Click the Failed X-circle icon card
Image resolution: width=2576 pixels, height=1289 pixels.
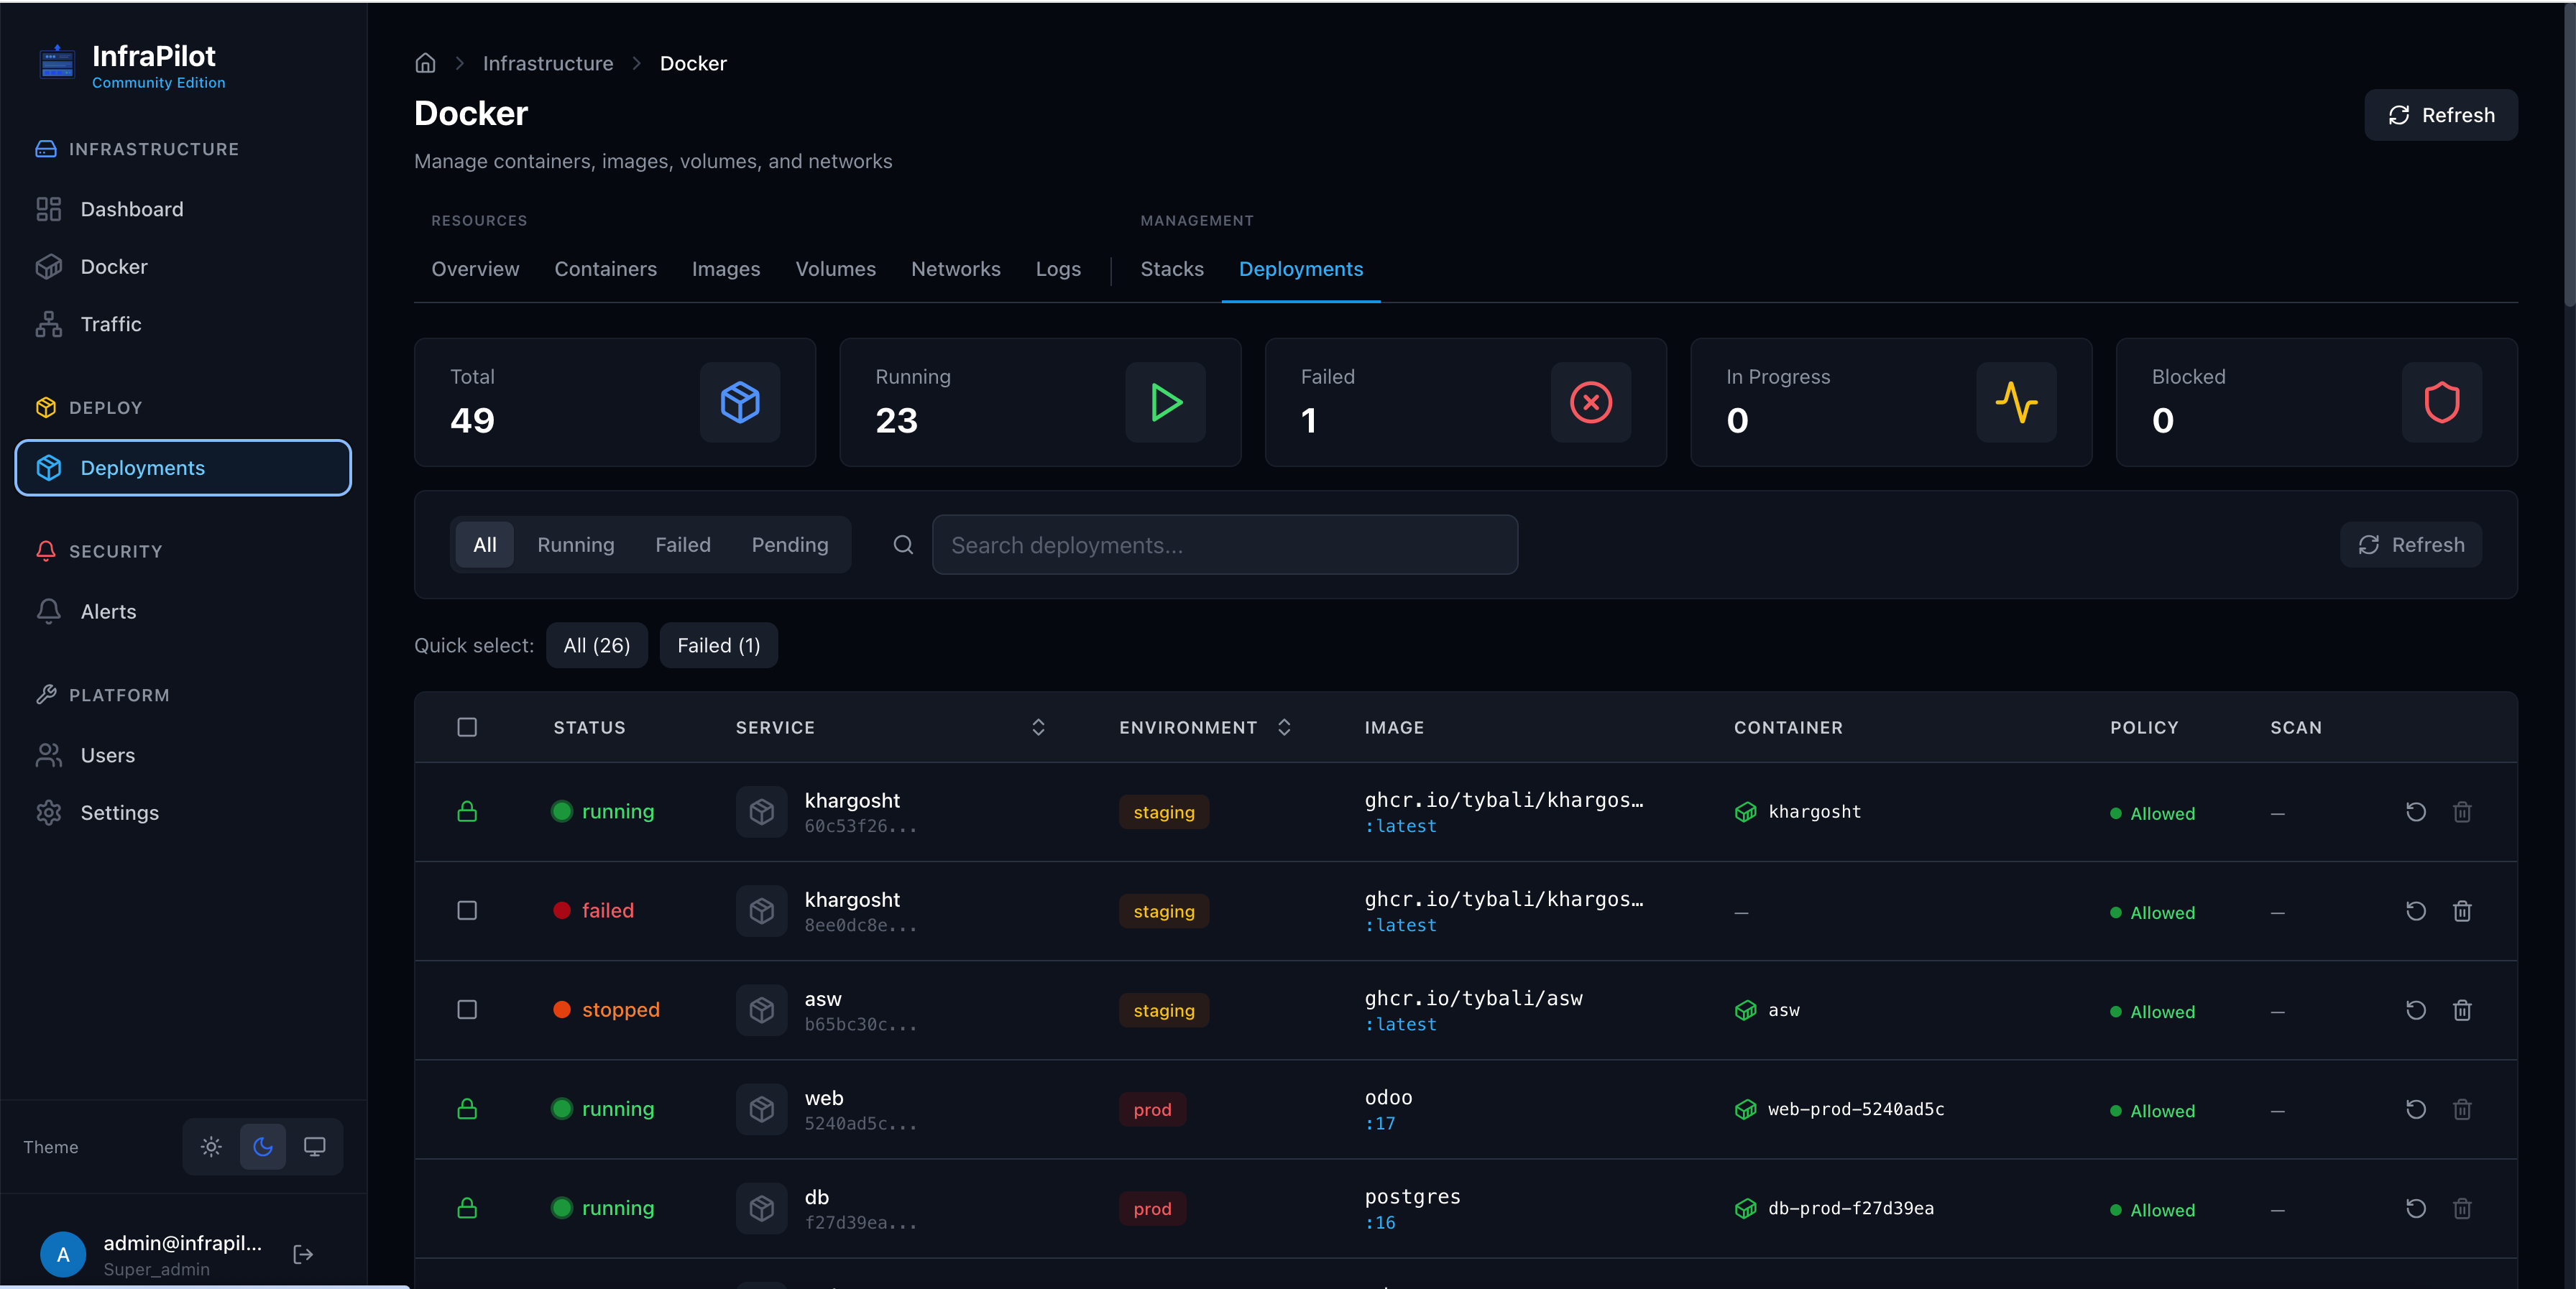(1591, 402)
